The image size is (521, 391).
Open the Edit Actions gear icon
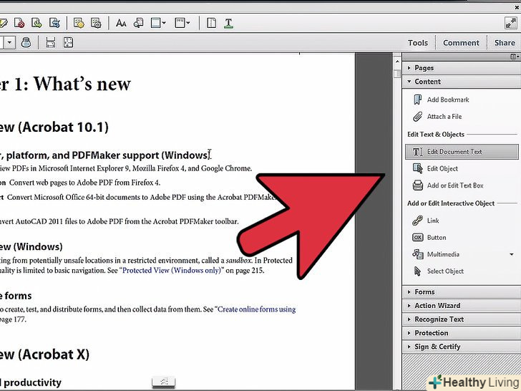(96, 23)
